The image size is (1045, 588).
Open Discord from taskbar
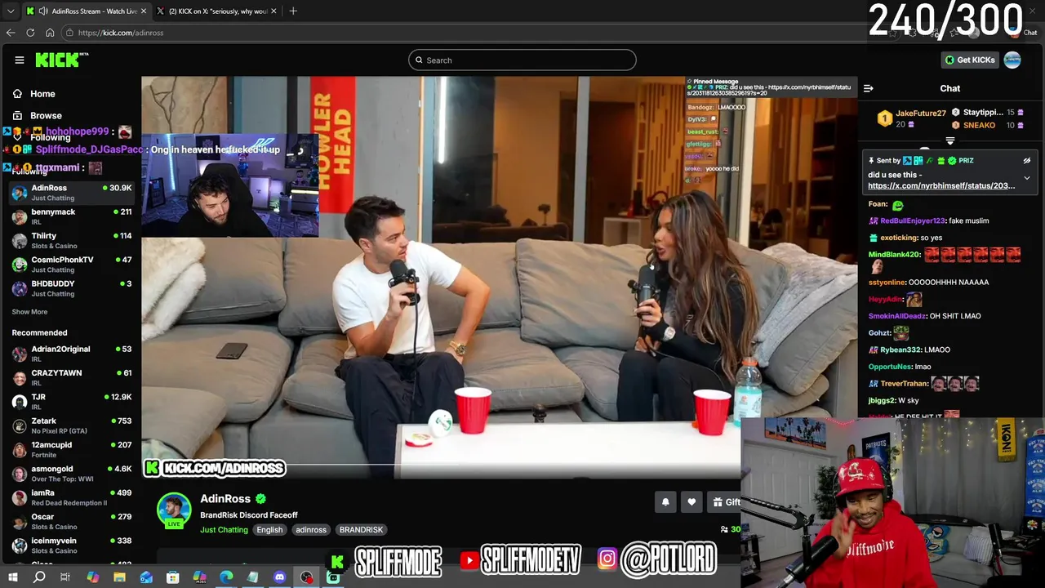[x=280, y=577]
